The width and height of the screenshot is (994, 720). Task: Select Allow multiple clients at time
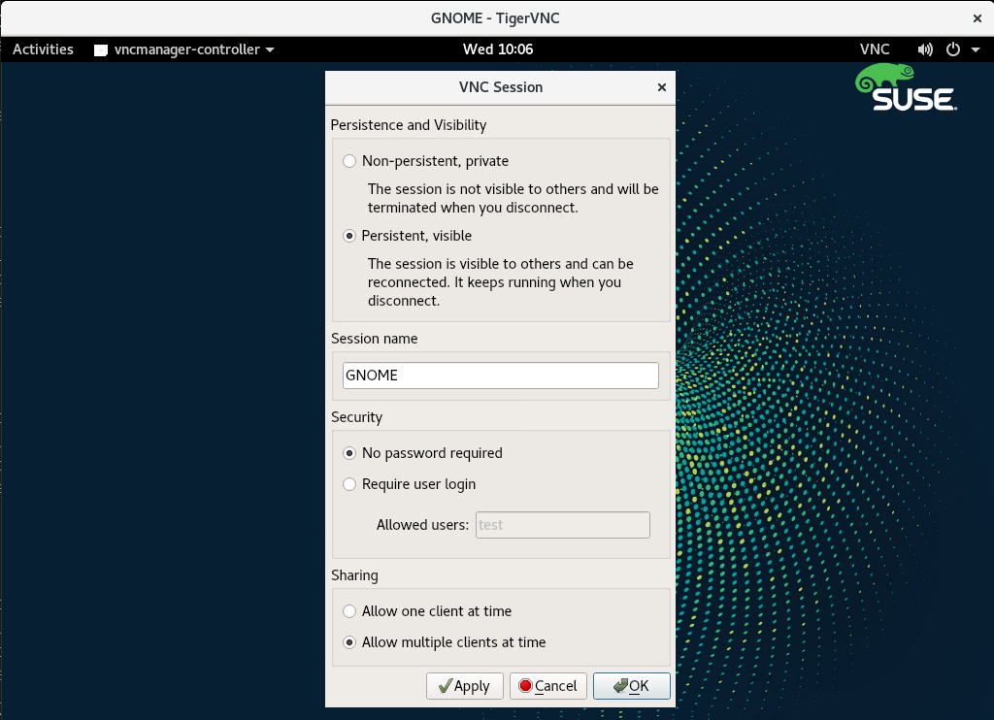point(349,642)
